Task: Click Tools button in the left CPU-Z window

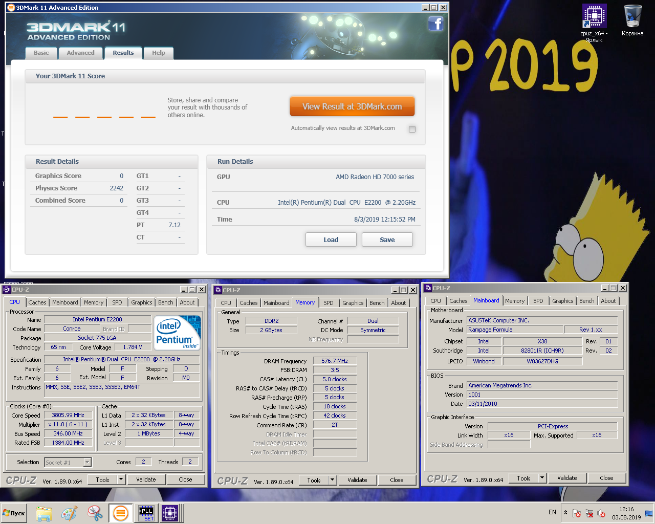Action: coord(103,479)
